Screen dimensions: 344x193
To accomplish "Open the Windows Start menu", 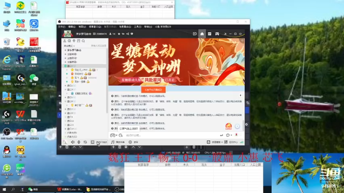I will point(4,189).
